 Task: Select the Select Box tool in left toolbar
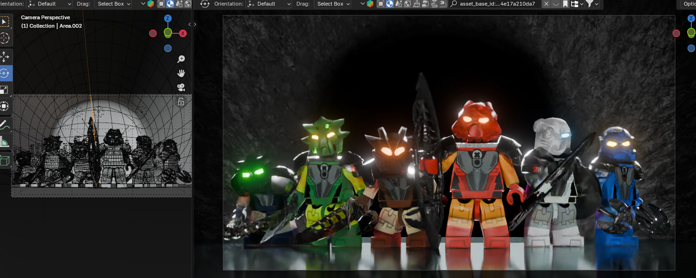pyautogui.click(x=5, y=22)
